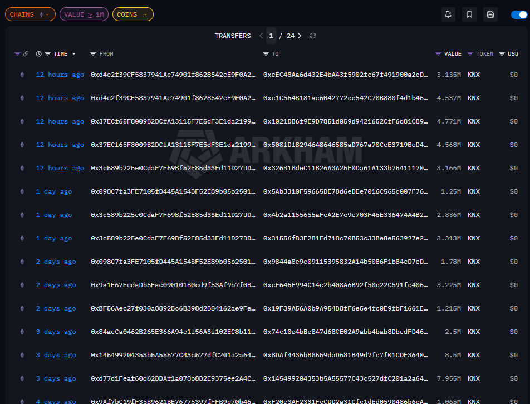This screenshot has height=404, width=530.
Task: Click the clock icon beside TIME
Action: (38, 54)
